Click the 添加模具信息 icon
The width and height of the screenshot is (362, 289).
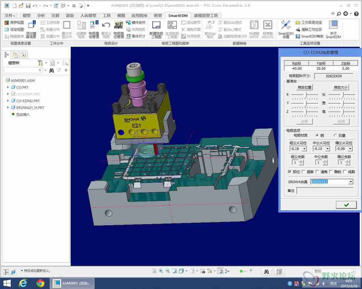tap(31, 29)
